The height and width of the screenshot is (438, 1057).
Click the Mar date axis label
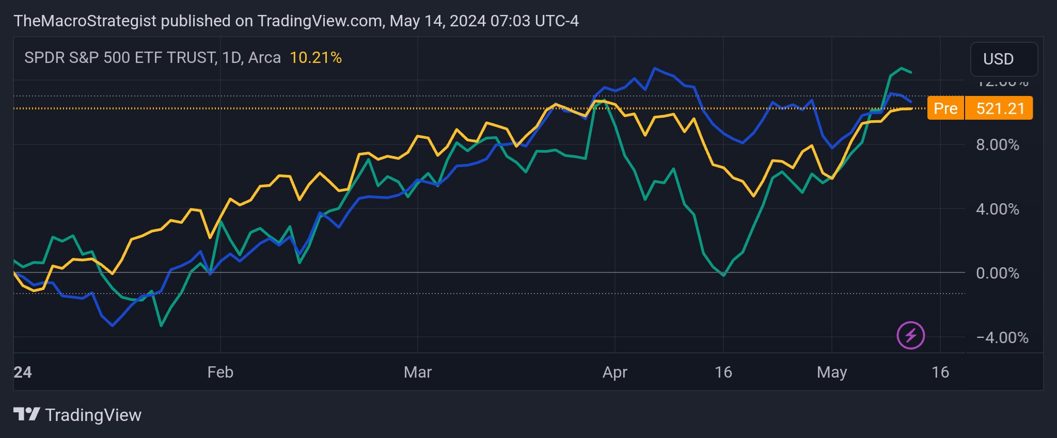(418, 372)
